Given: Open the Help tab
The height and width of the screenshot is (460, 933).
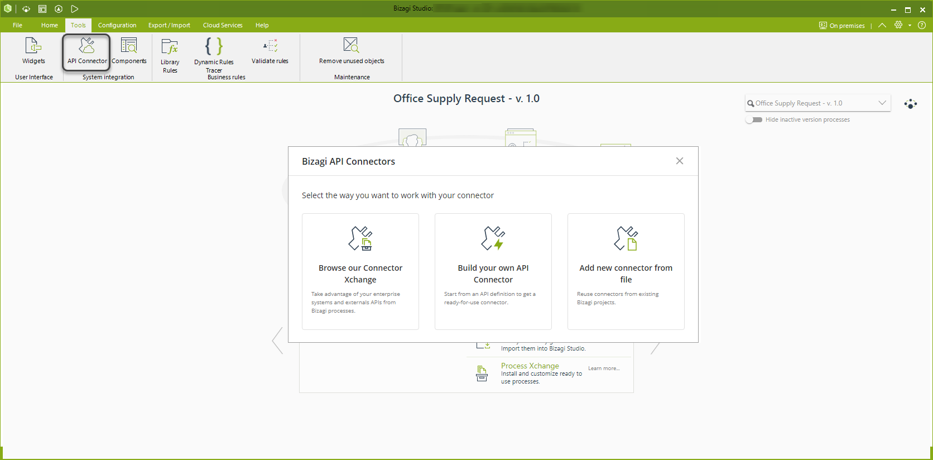Looking at the screenshot, I should pyautogui.click(x=262, y=25).
